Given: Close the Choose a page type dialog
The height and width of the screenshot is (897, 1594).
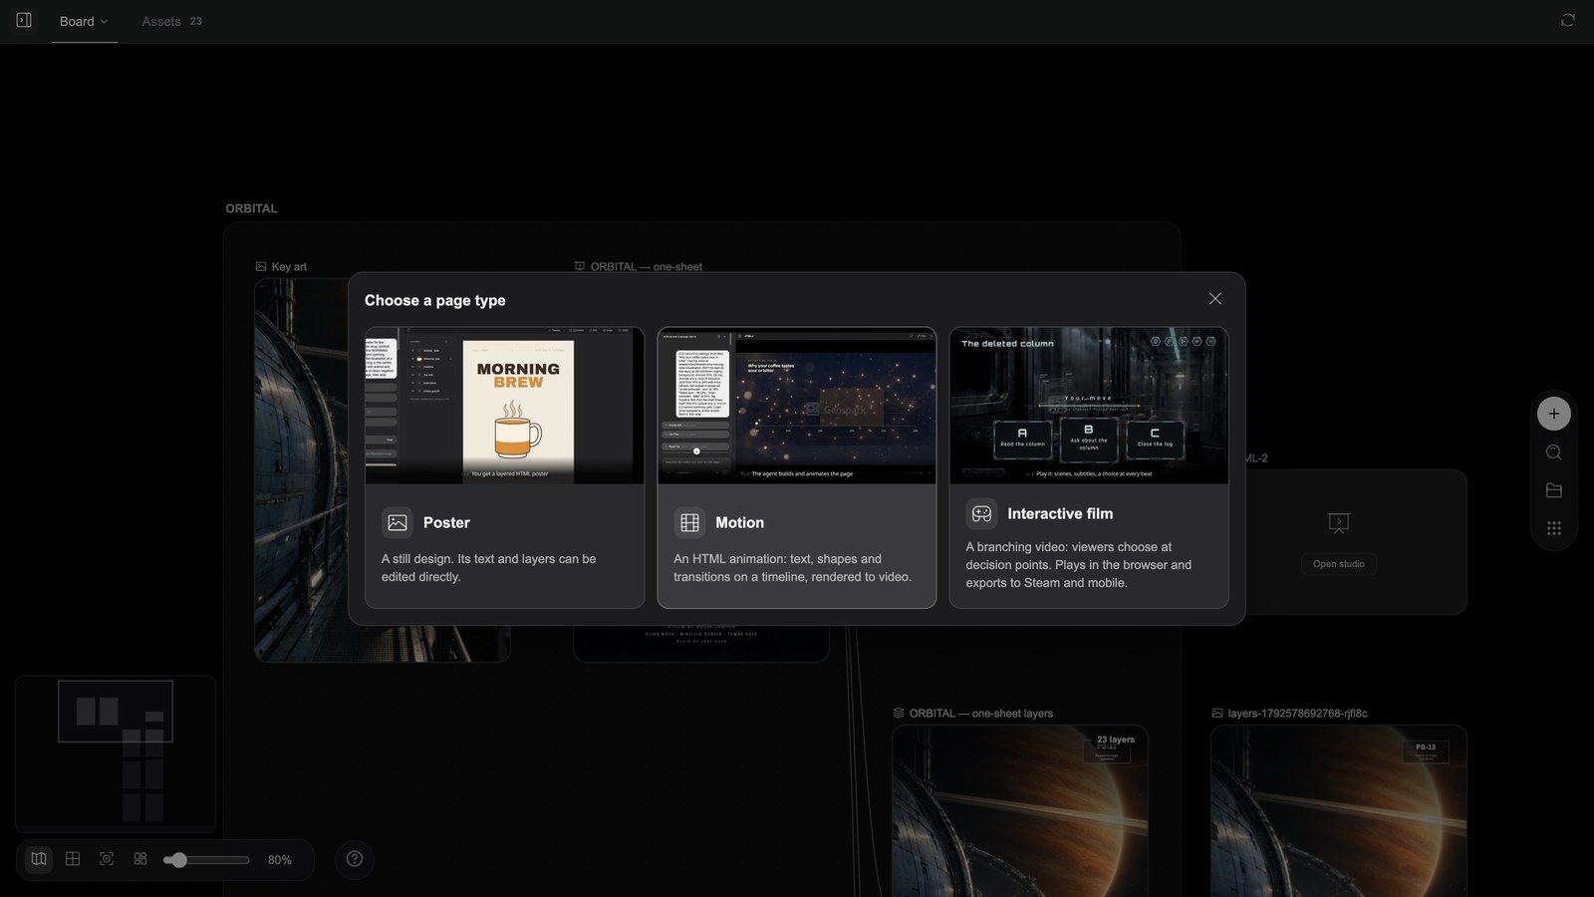Looking at the screenshot, I should [1214, 299].
